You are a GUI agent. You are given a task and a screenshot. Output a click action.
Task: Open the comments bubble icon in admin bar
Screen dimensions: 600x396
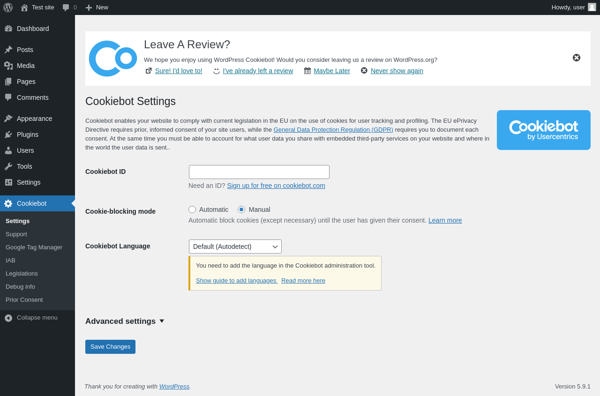66,7
